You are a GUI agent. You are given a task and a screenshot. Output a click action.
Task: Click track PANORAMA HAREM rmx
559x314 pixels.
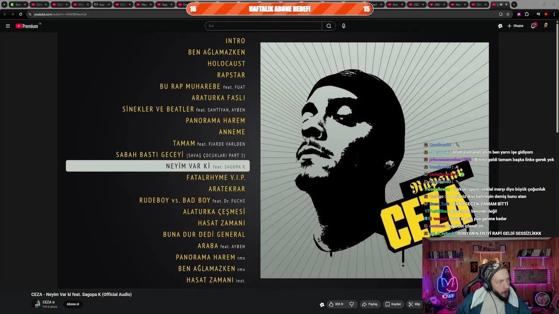(x=210, y=257)
